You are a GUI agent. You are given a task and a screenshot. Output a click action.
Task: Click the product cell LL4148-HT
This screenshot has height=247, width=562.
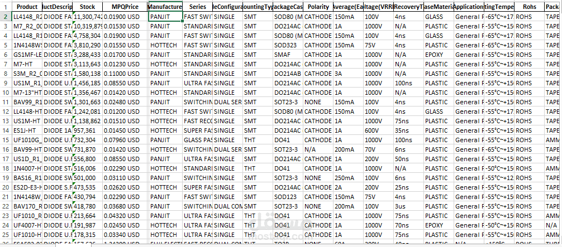(27, 112)
